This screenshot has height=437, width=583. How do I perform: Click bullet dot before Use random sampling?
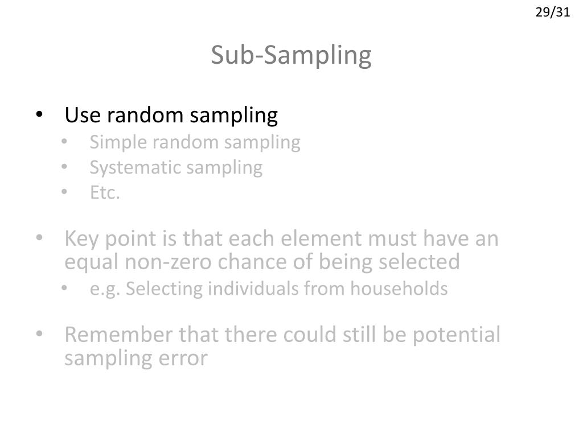[39, 114]
